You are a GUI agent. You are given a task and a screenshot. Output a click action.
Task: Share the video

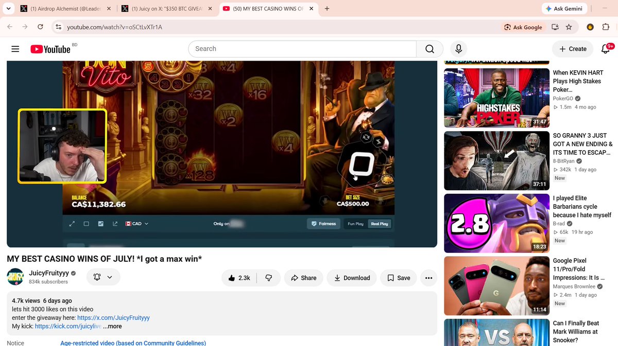[x=303, y=278]
